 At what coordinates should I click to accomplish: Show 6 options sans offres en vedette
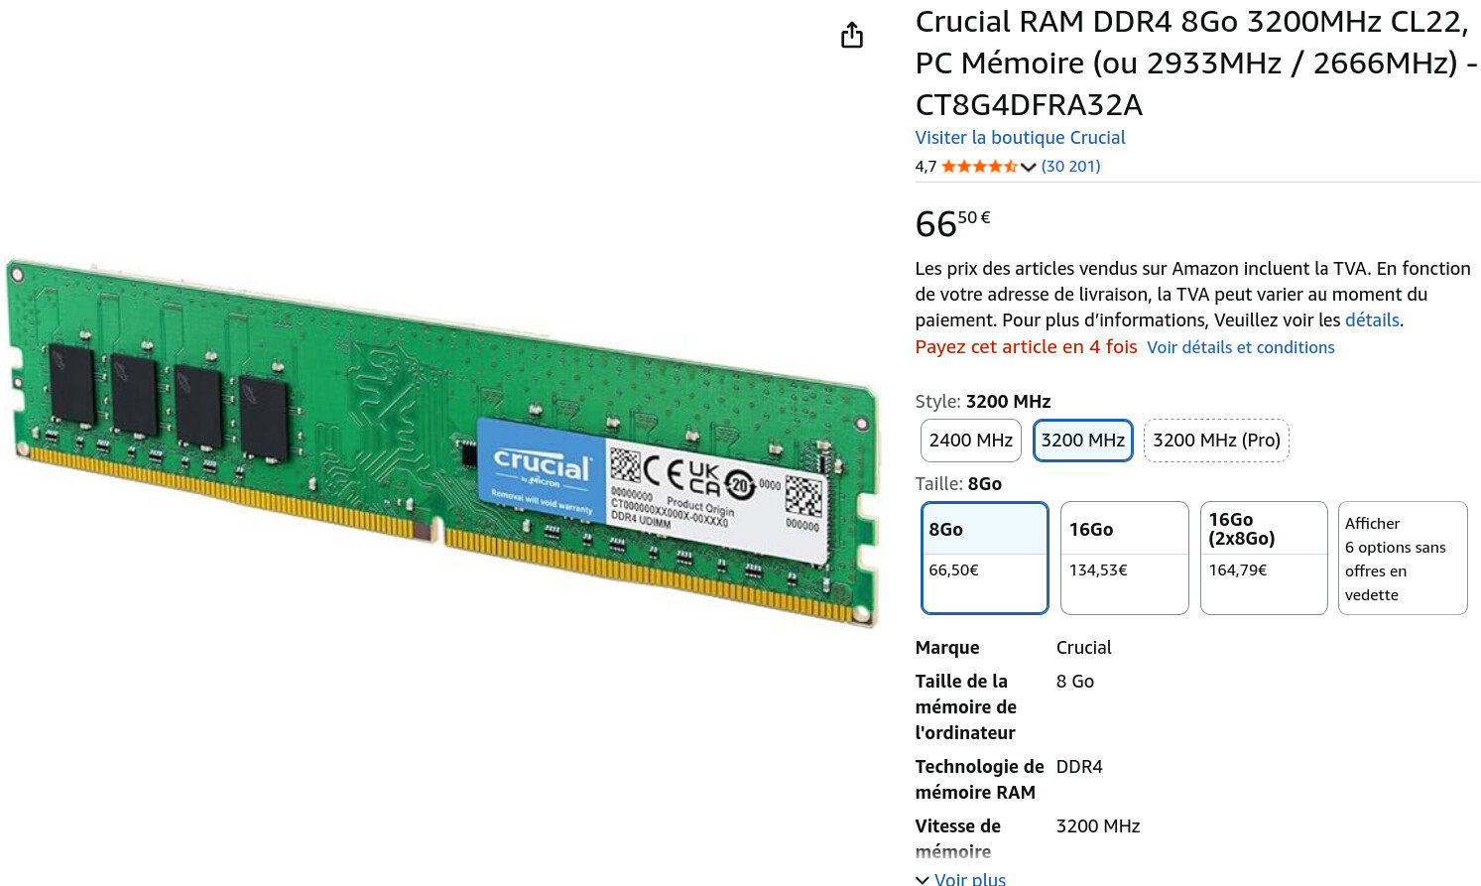[x=1403, y=558]
